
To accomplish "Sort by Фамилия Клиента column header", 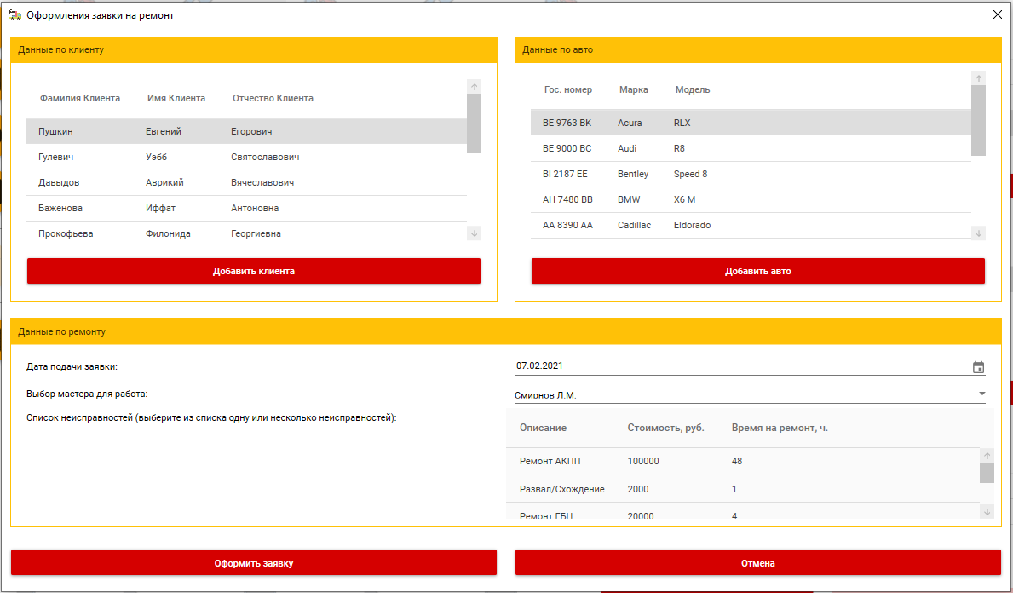I will [x=80, y=98].
